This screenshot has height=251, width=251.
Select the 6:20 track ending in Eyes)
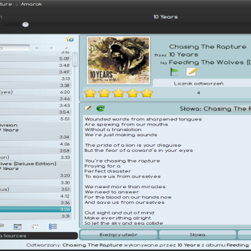pyautogui.click(x=36, y=92)
